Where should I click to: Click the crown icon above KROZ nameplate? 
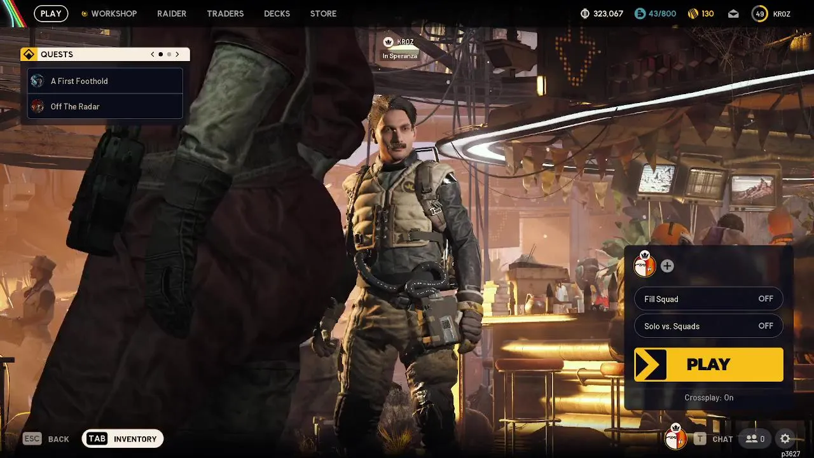[x=389, y=41]
